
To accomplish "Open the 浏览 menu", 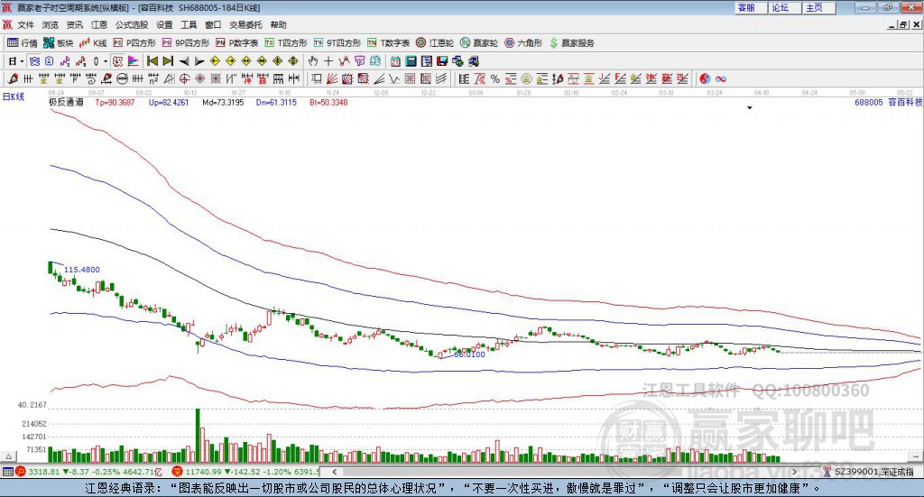I will 51,24.
